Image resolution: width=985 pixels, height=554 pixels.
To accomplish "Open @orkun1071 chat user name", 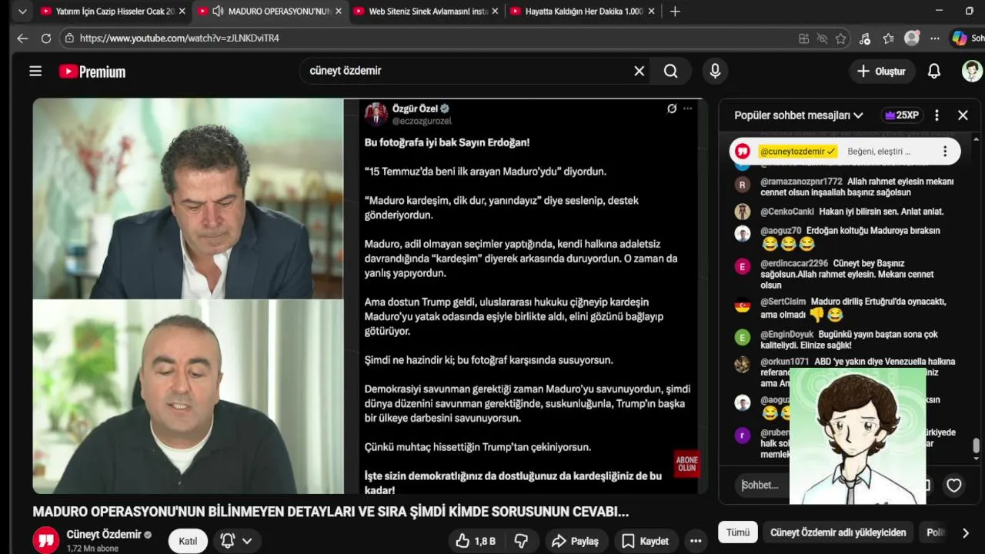I will coord(785,362).
